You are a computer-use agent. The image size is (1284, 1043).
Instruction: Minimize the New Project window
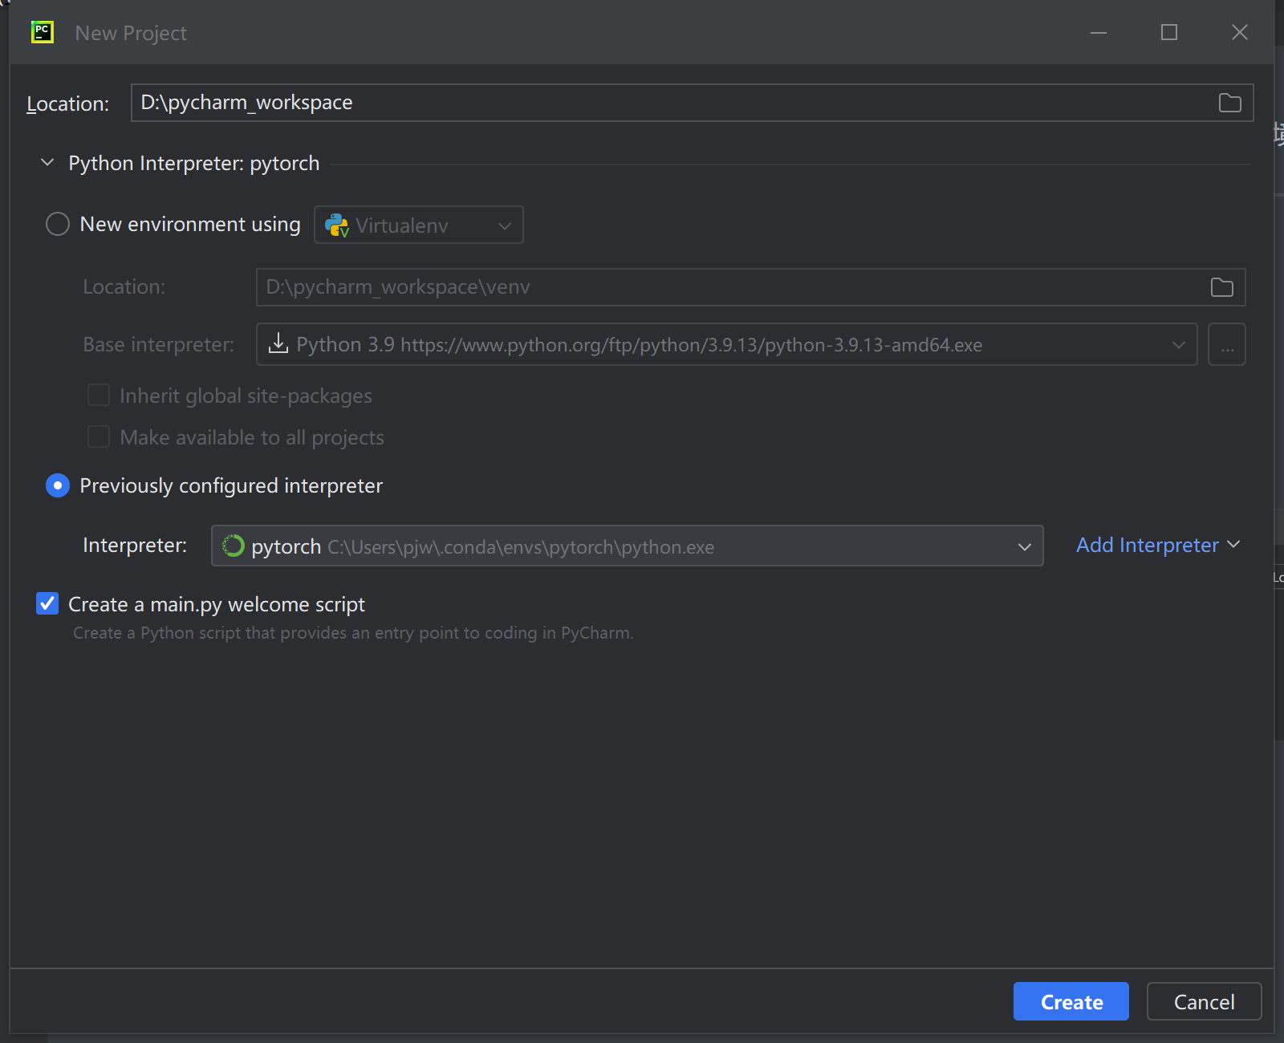pyautogui.click(x=1099, y=32)
